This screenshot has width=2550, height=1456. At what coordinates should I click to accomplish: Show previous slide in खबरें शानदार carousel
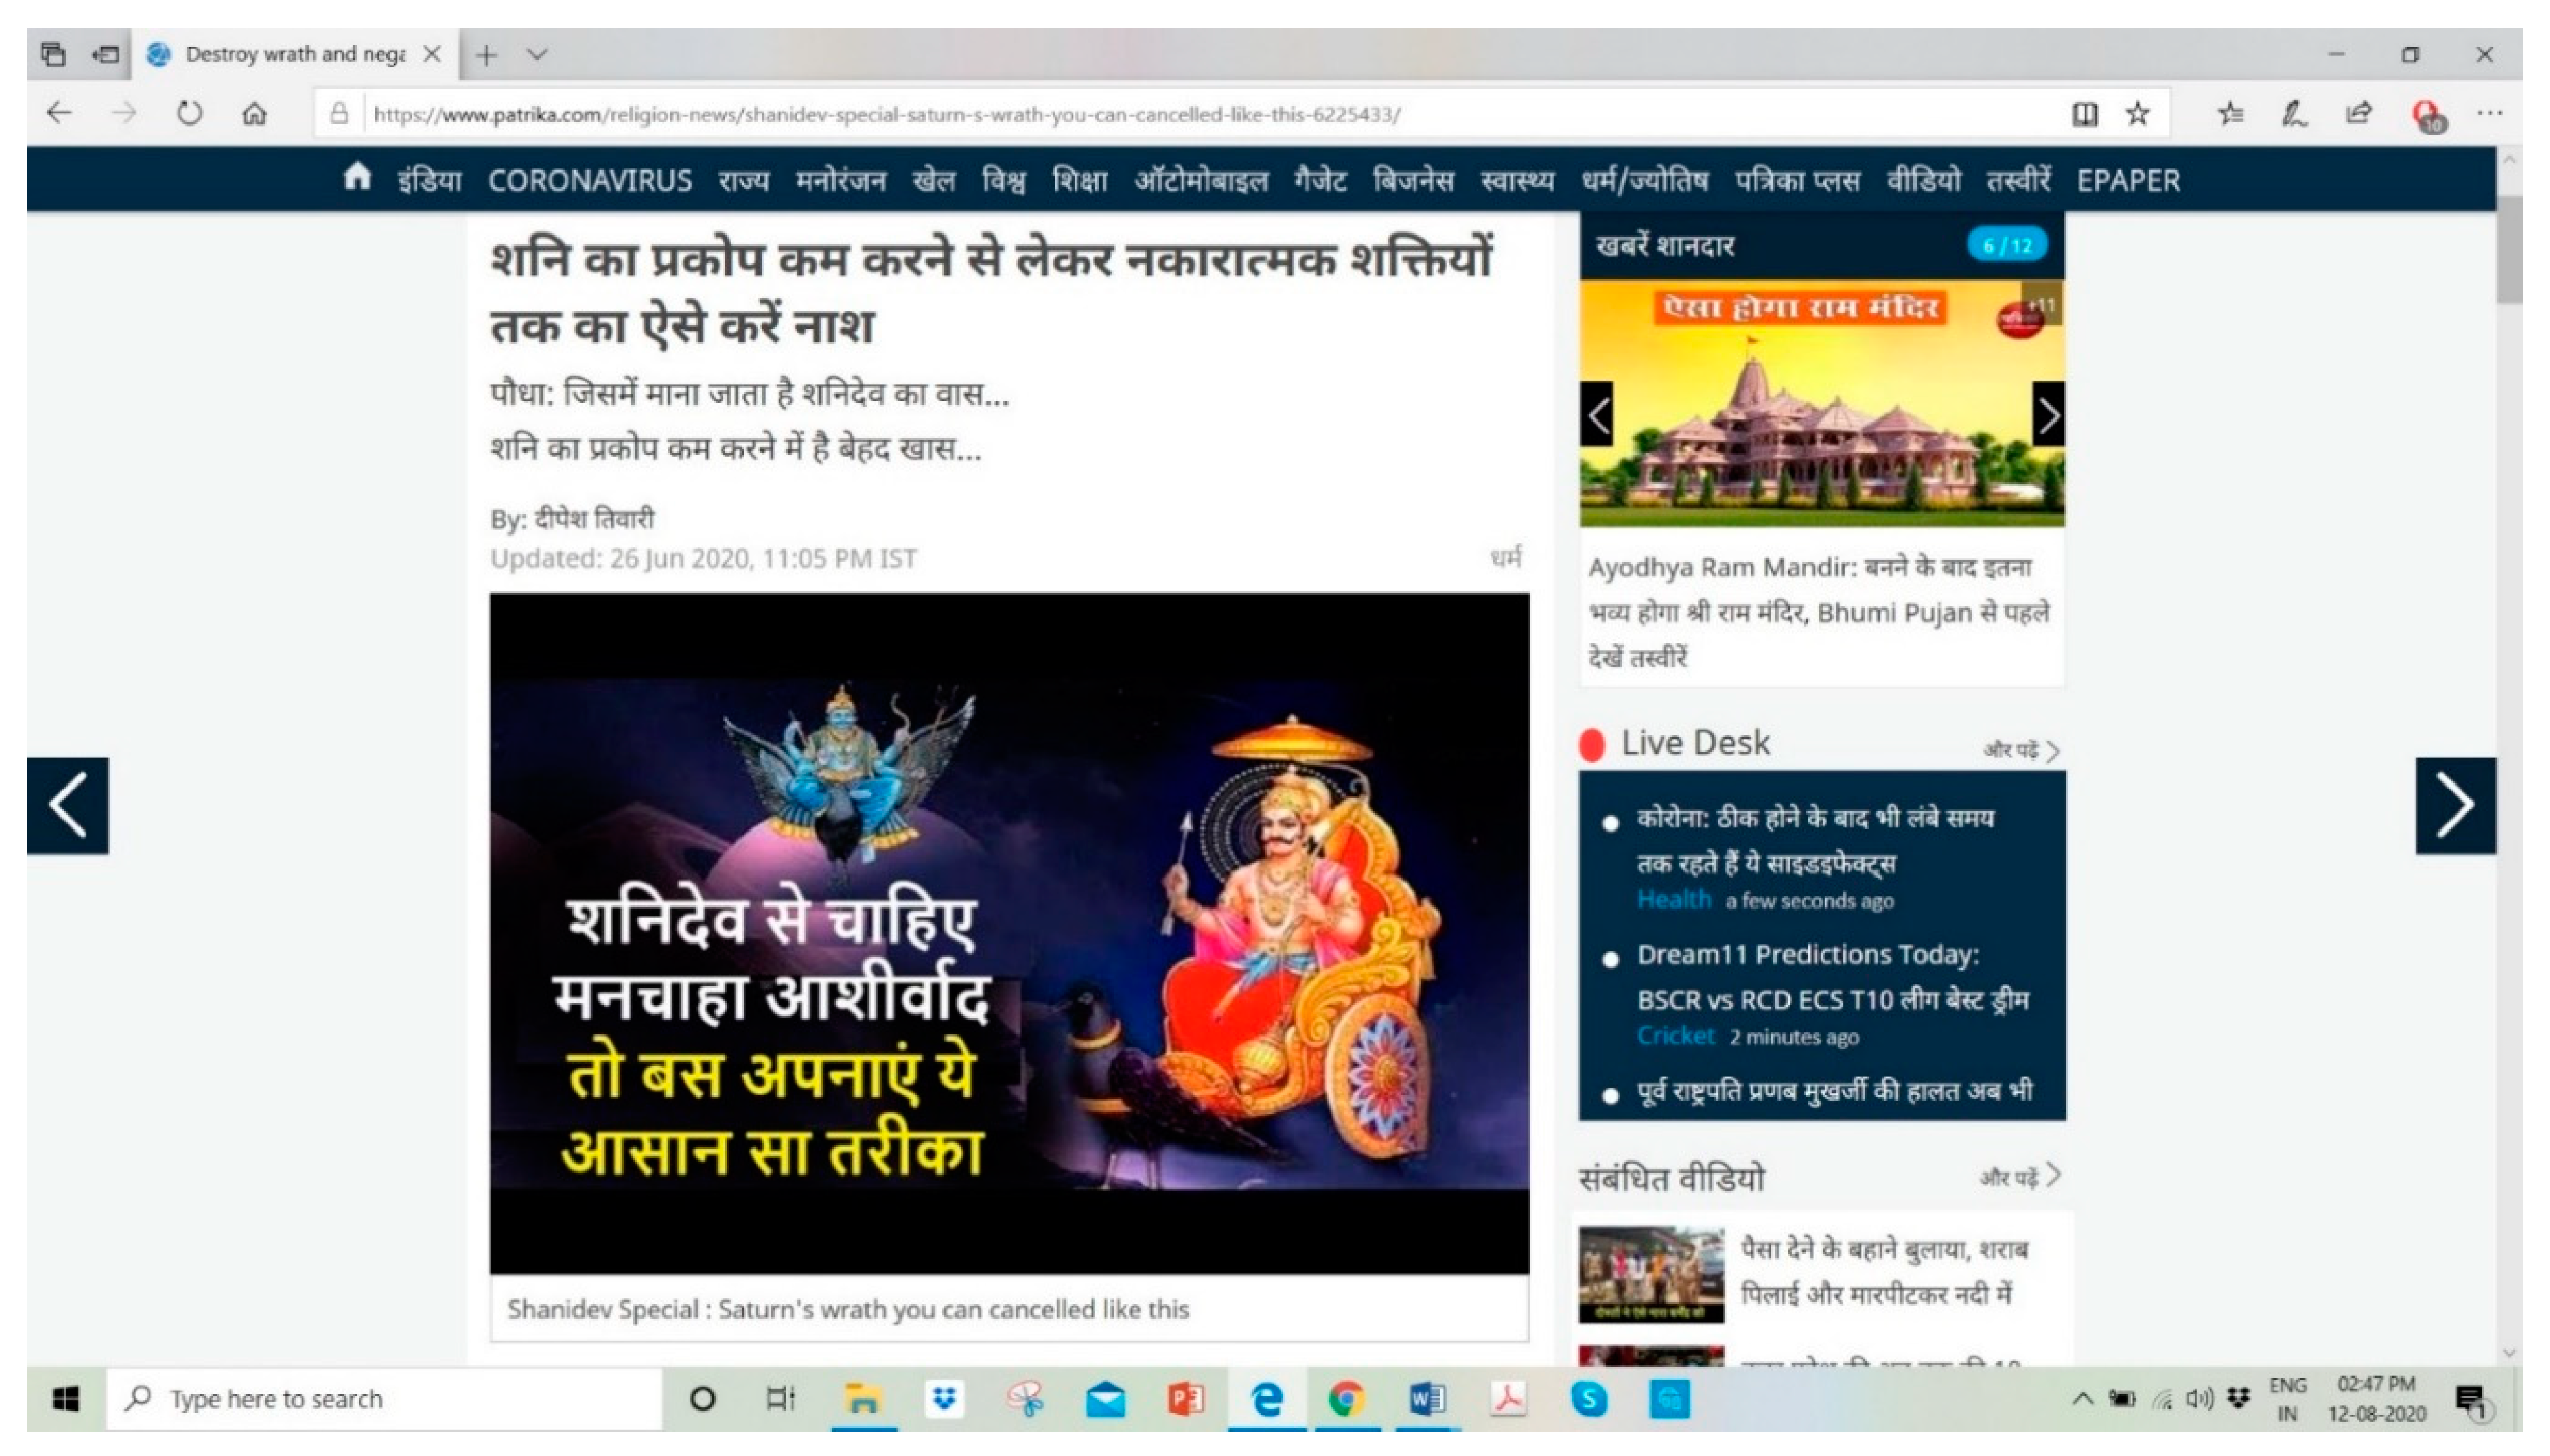[x=1597, y=415]
